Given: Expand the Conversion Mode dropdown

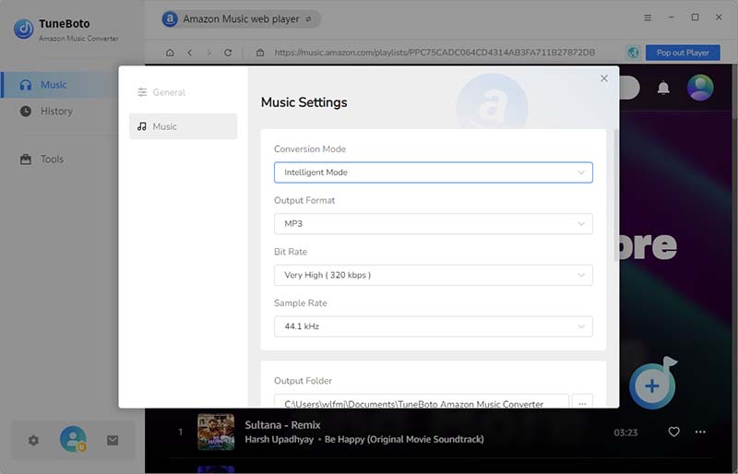Looking at the screenshot, I should (433, 172).
